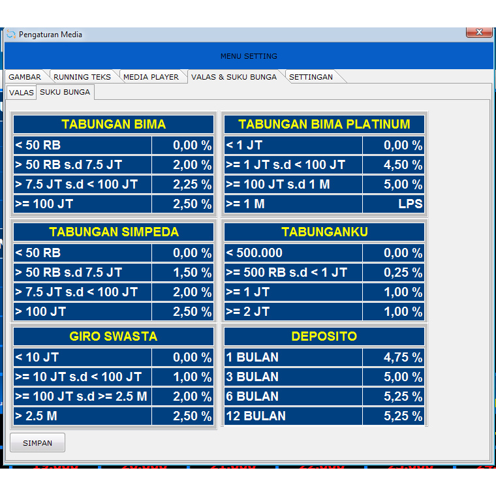
Task: Click Tabunganku >= 1 JT rate field
Action: click(394, 292)
